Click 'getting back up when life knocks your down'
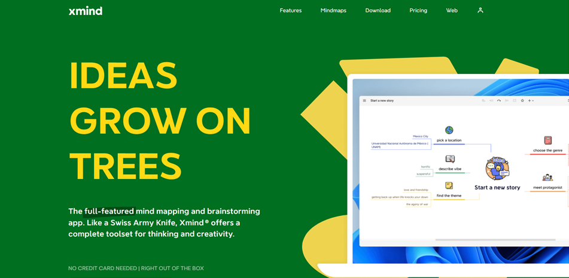 click(400, 197)
